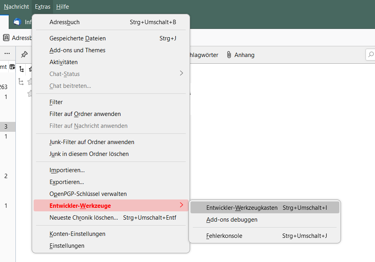Open Gespeicherte Dateien
This screenshot has height=262, width=375.
[x=78, y=38]
